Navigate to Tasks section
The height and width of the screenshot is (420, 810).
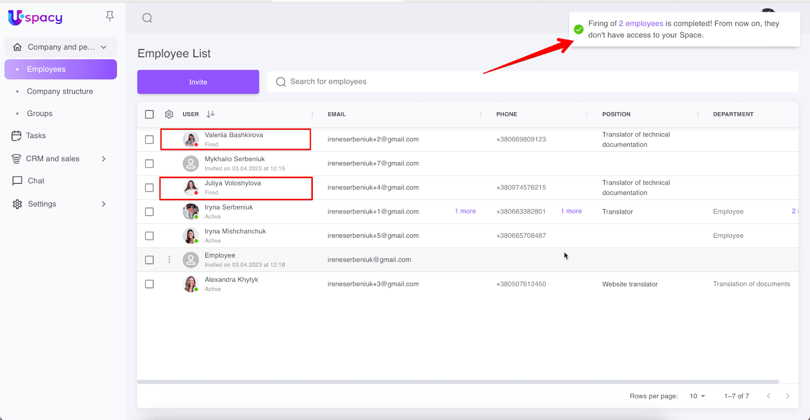click(x=35, y=136)
